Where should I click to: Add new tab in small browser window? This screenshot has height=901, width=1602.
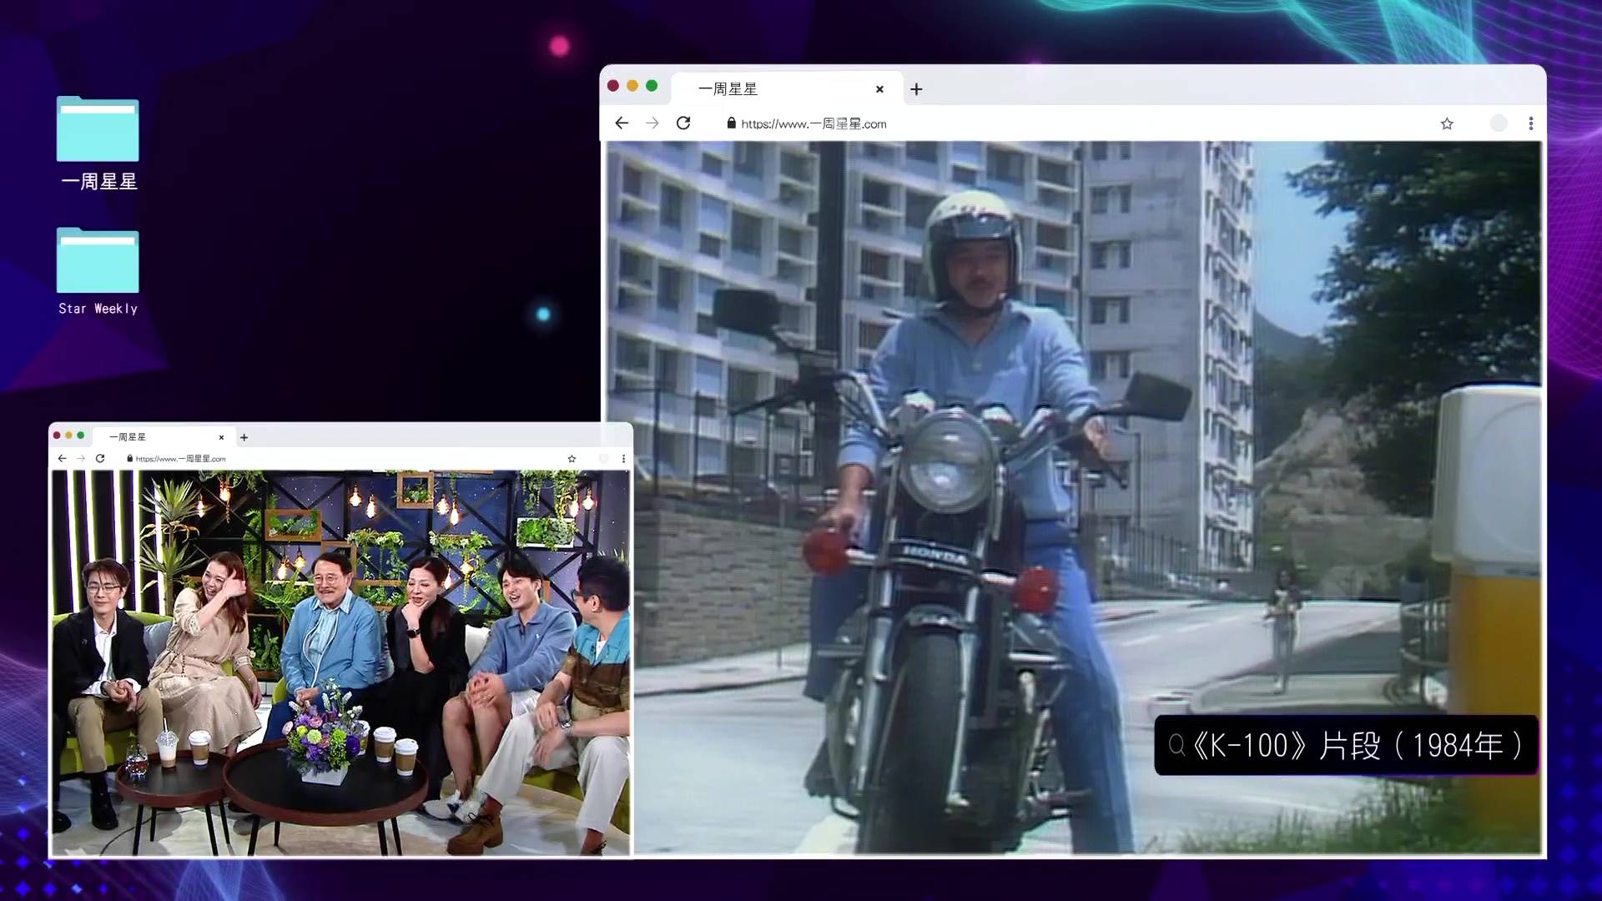tap(244, 437)
